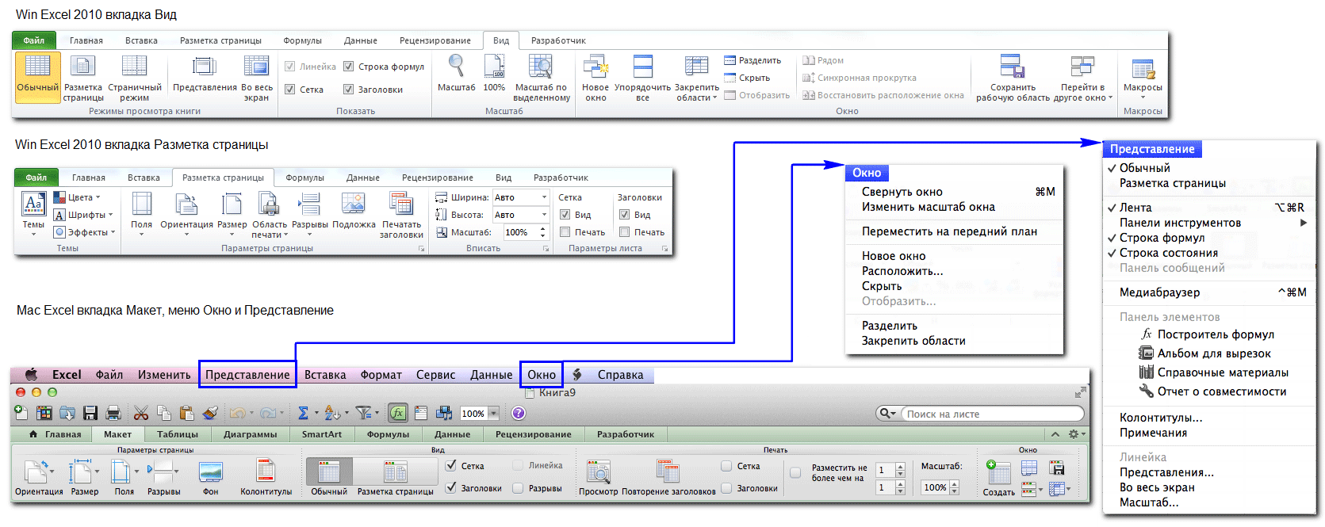
Task: Open the Ширина Авто dropdown
Action: [544, 197]
